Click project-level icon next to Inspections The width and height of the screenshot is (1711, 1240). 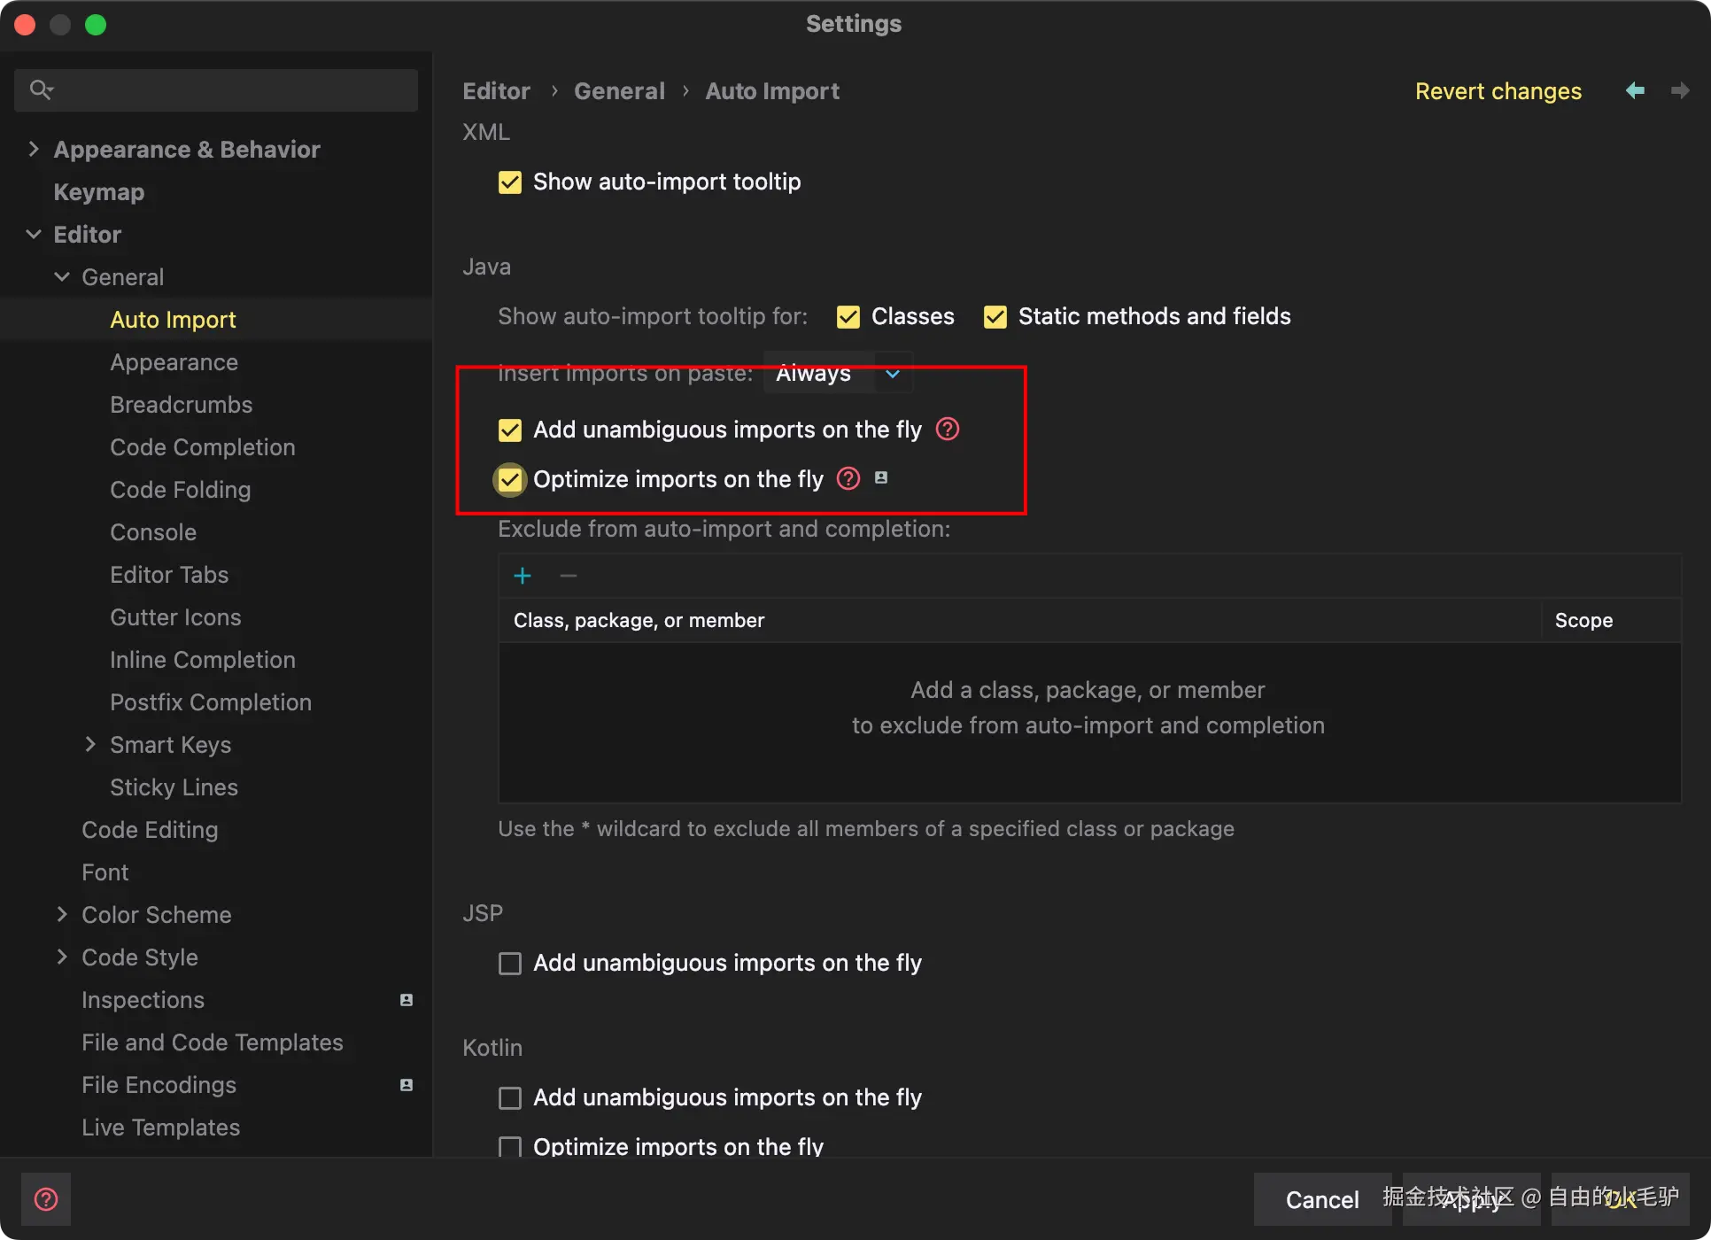(406, 1000)
